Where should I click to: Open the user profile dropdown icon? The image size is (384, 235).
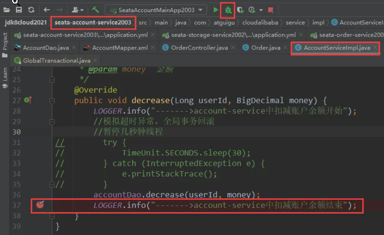[x=77, y=10]
